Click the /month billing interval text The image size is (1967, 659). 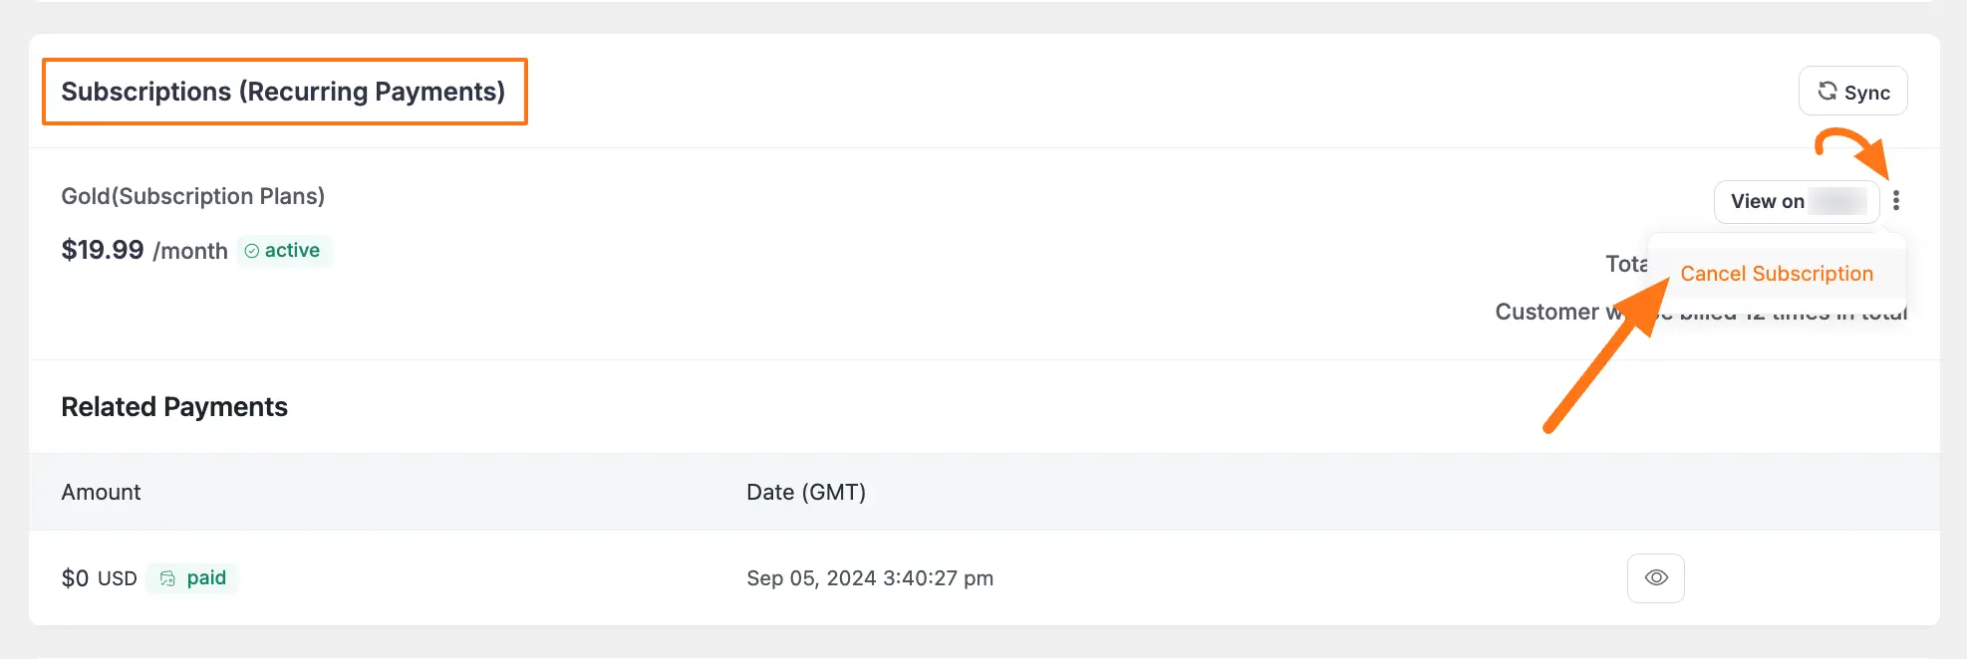tap(190, 251)
